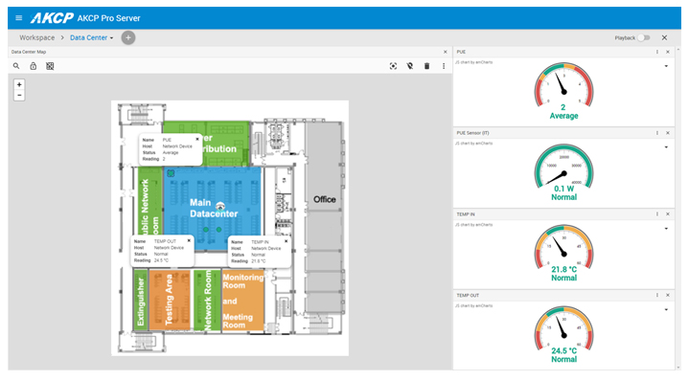Select the Main Datacenter room on map
689x381 pixels.
[x=213, y=208]
